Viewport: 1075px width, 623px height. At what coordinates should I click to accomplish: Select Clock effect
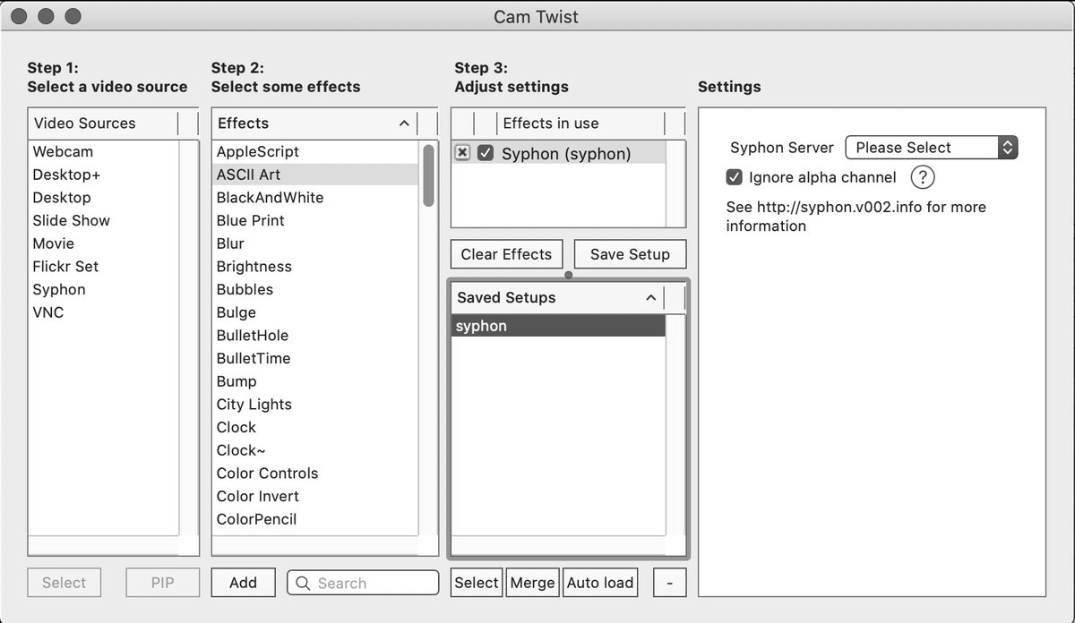point(315,428)
